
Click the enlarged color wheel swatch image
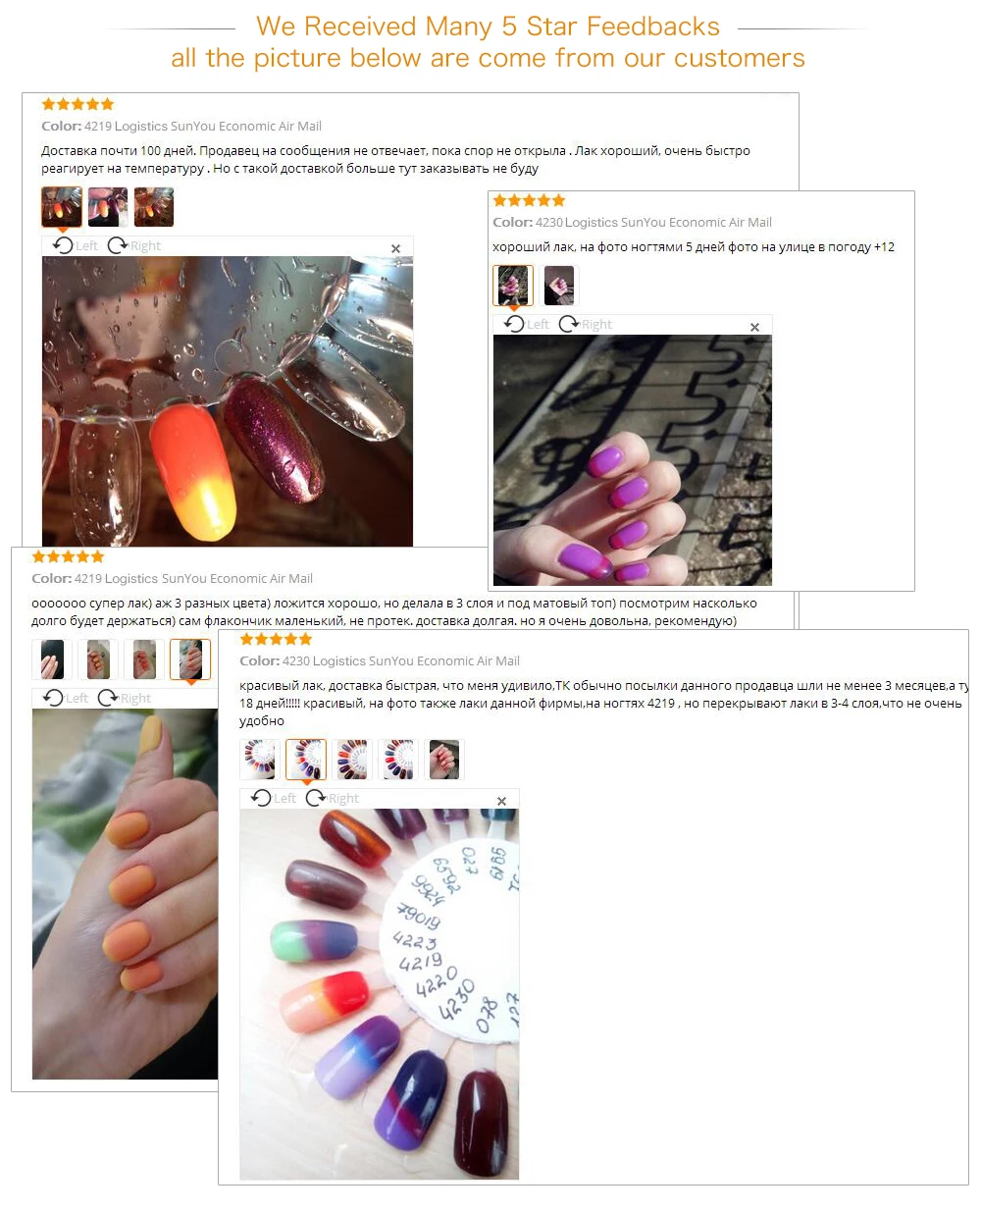[x=380, y=994]
